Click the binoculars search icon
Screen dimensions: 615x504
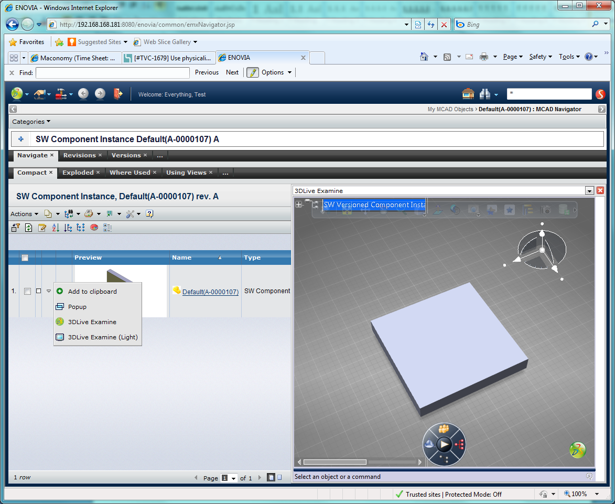484,94
